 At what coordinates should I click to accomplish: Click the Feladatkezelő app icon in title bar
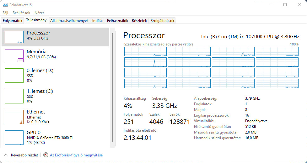(5, 5)
